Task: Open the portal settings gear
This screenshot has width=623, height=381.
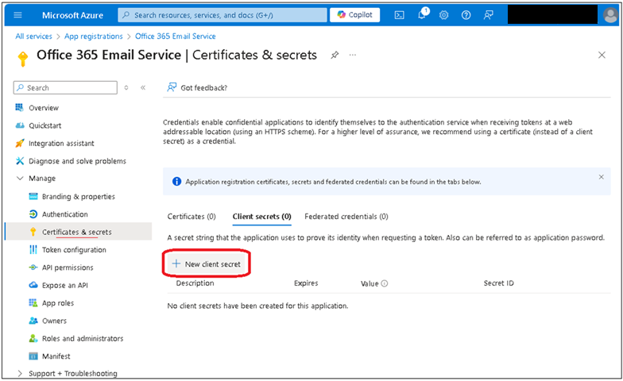Action: click(x=443, y=15)
